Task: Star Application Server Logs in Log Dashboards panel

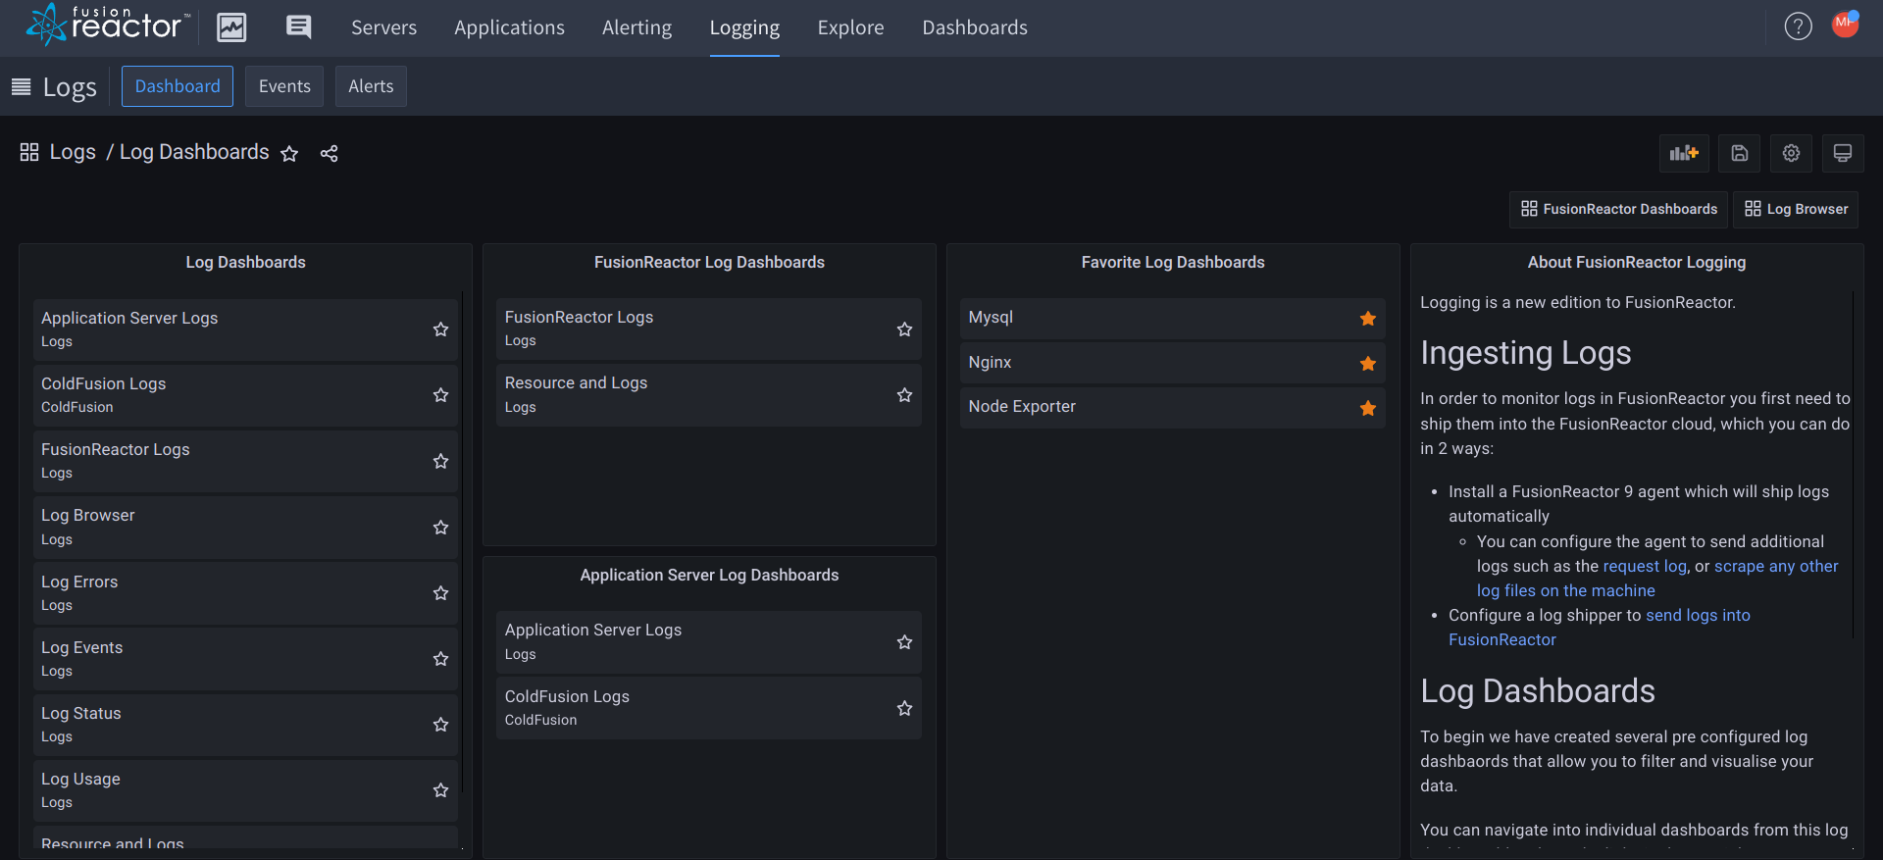Action: coord(440,329)
